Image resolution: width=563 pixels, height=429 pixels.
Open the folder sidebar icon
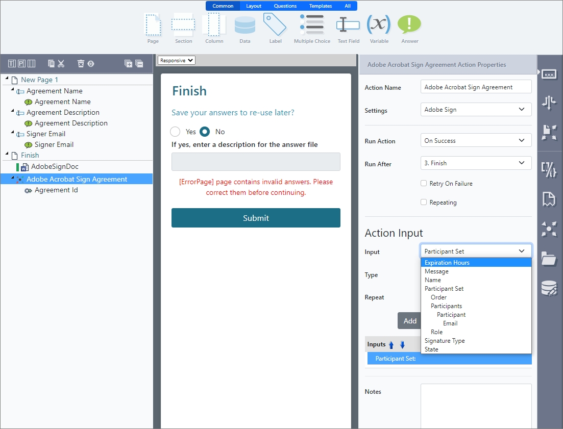549,258
